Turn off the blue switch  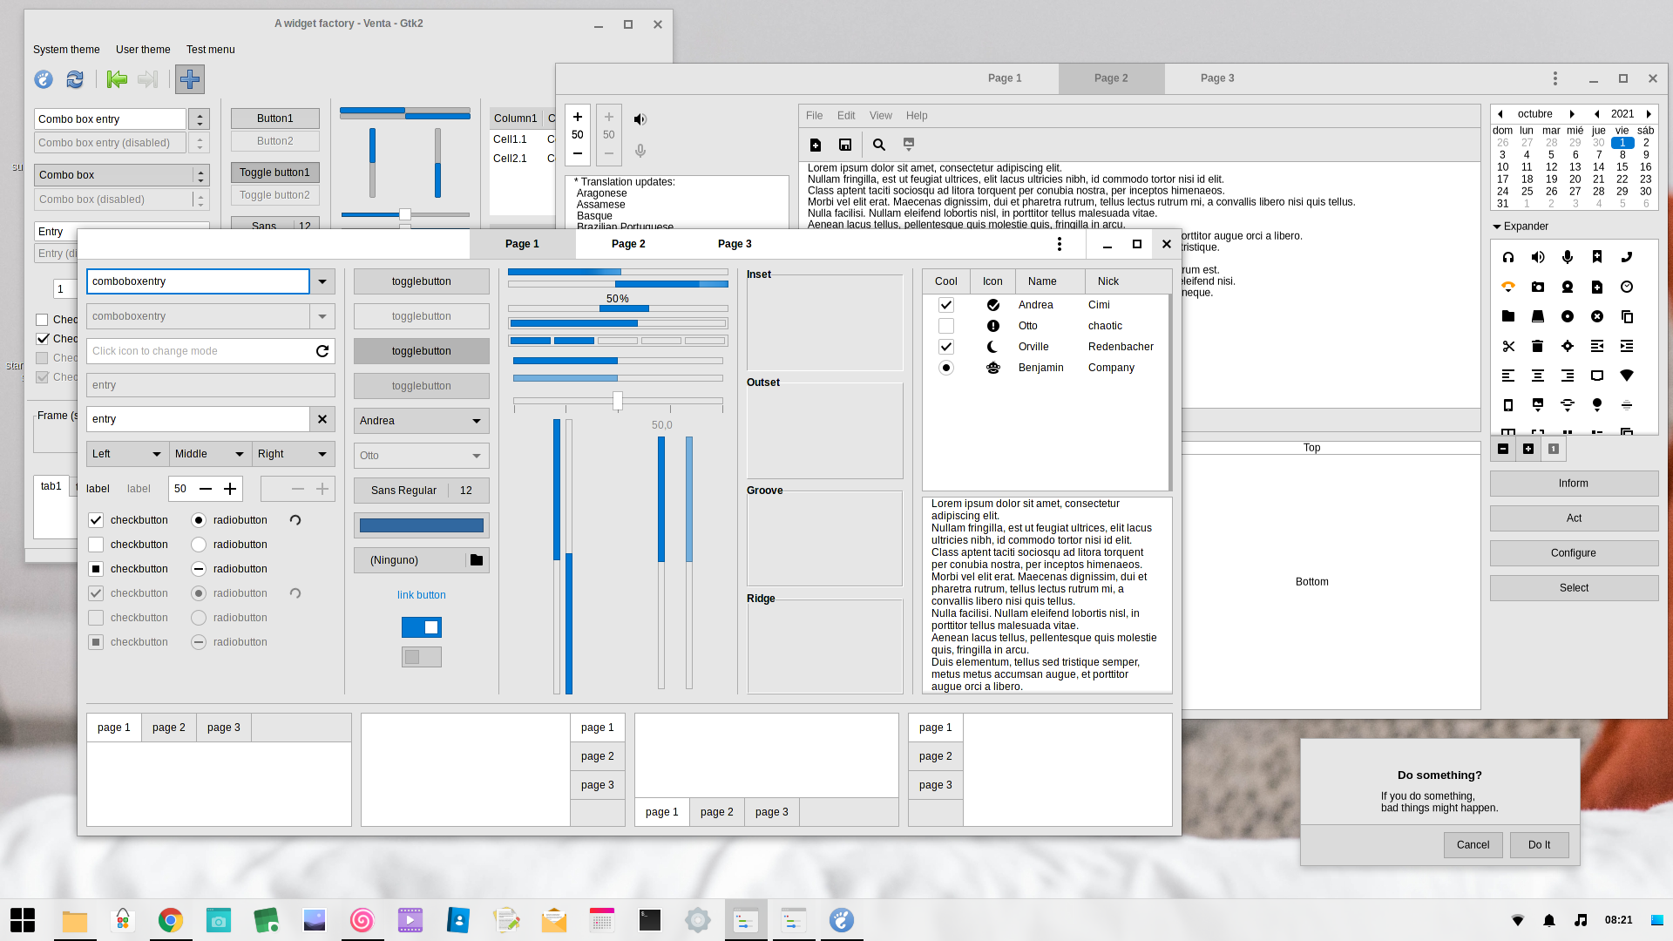click(422, 627)
